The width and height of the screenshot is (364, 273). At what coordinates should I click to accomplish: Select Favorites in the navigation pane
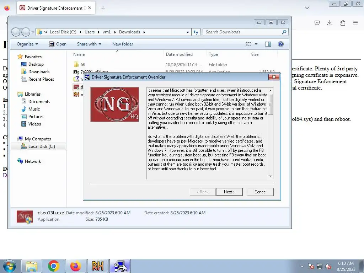(33, 57)
